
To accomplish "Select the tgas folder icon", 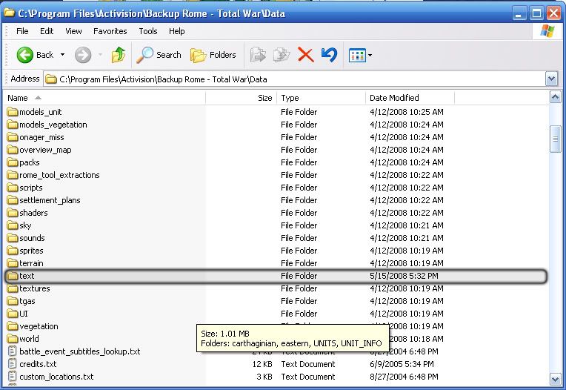I will [13, 301].
